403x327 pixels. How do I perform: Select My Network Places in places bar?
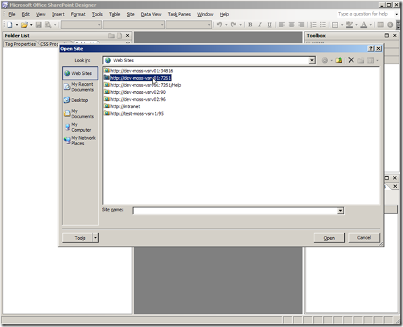pyautogui.click(x=80, y=141)
